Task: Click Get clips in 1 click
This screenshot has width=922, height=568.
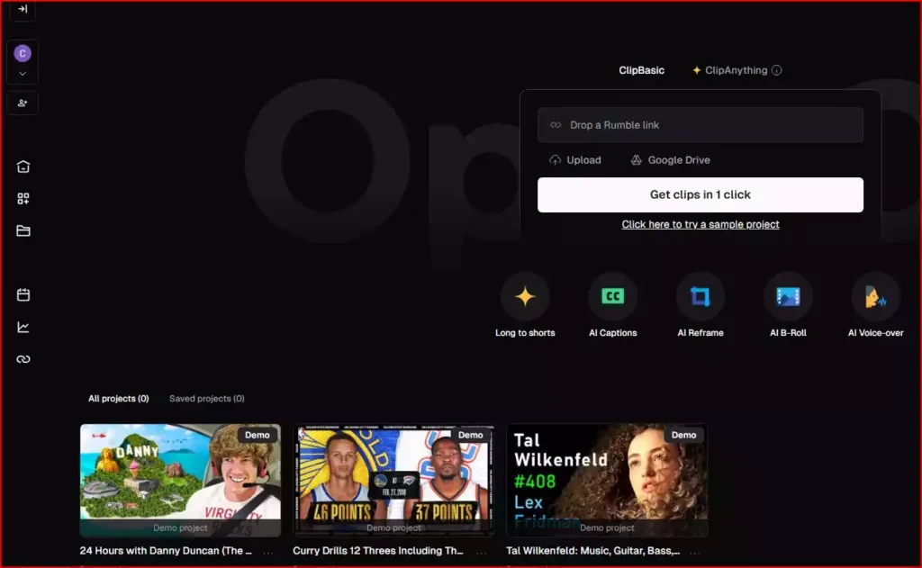Action: (x=701, y=194)
